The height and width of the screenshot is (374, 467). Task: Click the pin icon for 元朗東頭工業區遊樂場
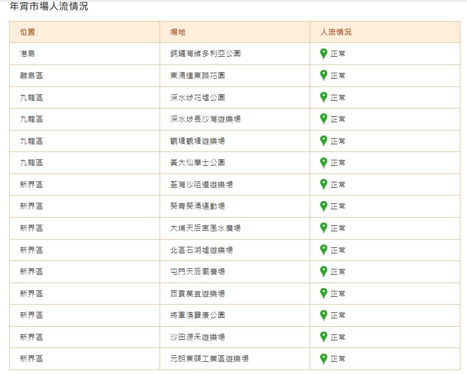tap(324, 359)
